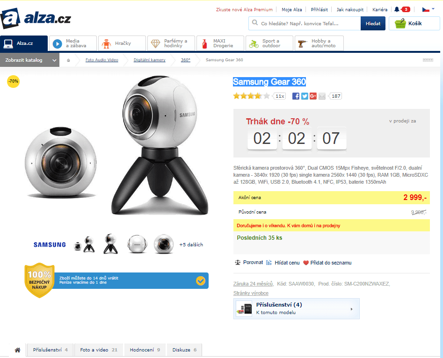Open the Jak nakoupit link
The height and width of the screenshot is (358, 443).
[x=350, y=10]
